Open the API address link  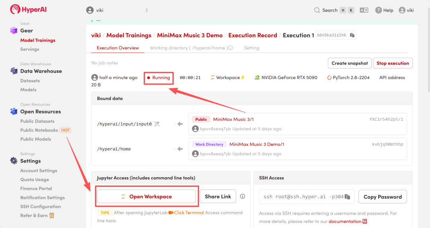pyautogui.click(x=392, y=78)
